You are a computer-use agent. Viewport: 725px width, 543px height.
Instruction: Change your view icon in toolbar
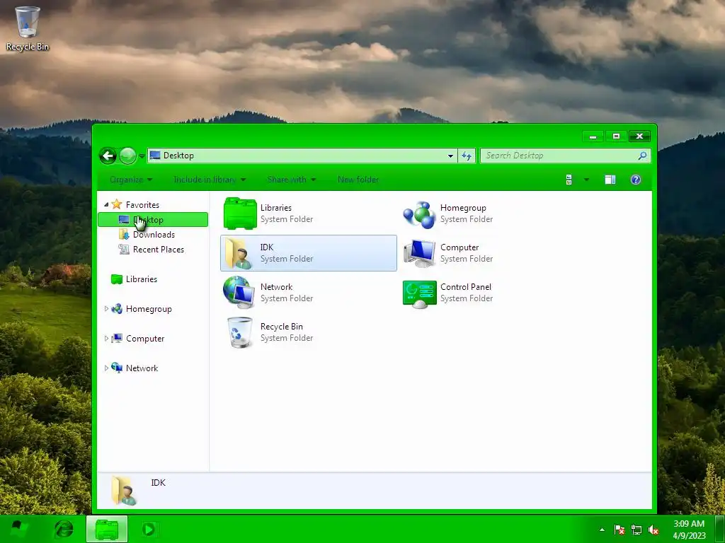coord(569,180)
